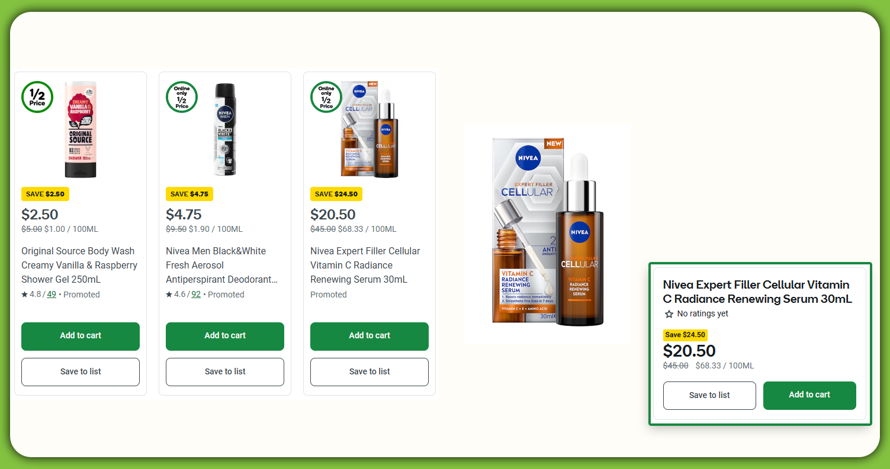Image resolution: width=890 pixels, height=469 pixels.
Task: Click the half price badge on Original Source
Action: pyautogui.click(x=37, y=97)
